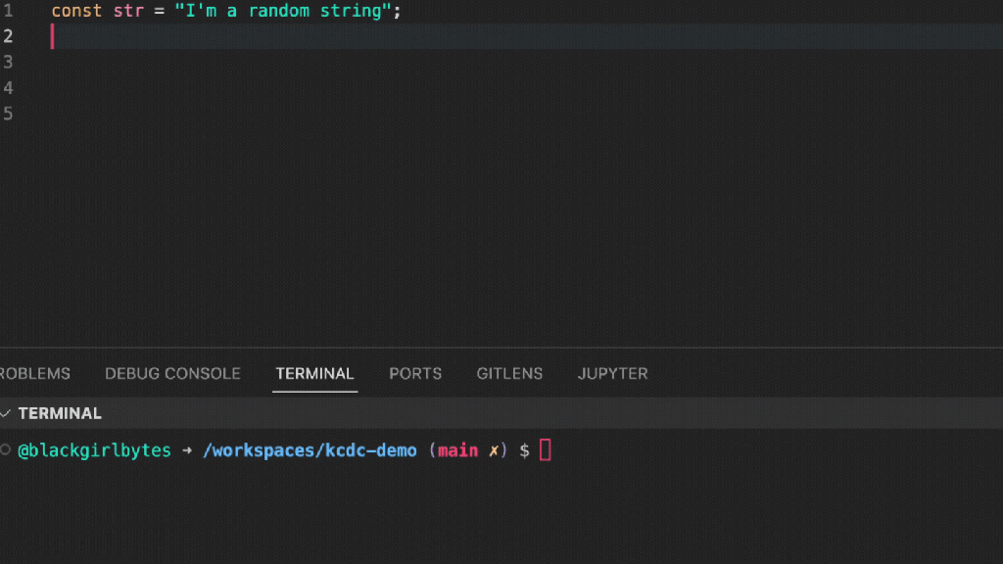The height and width of the screenshot is (564, 1003).
Task: Click the red cursor on line 2
Action: click(52, 36)
